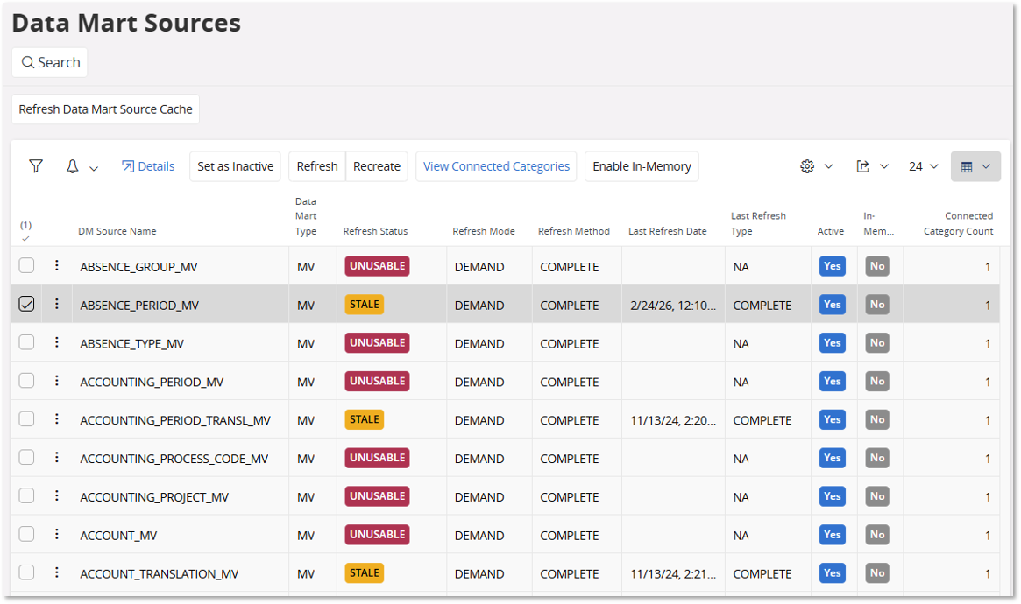Click the export share icon
This screenshot has height=604, width=1021.
coord(862,166)
